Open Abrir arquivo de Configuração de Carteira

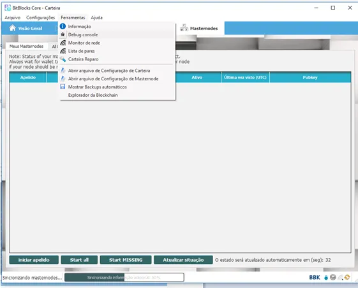click(117, 71)
